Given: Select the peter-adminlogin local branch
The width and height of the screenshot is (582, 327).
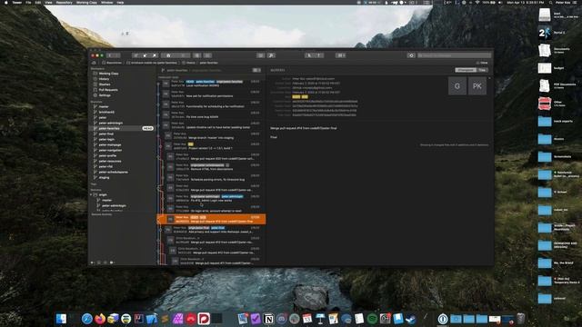Looking at the screenshot, I should [111, 123].
